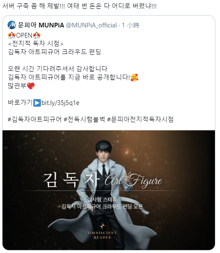The image size is (220, 253).
Task: Click the top tweet text about 서버 구축
Action: click(80, 6)
